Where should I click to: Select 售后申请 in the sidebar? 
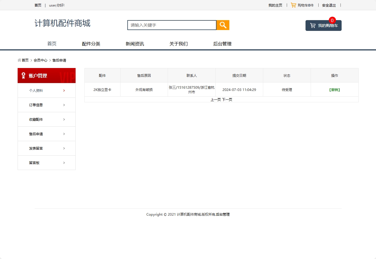pyautogui.click(x=36, y=134)
